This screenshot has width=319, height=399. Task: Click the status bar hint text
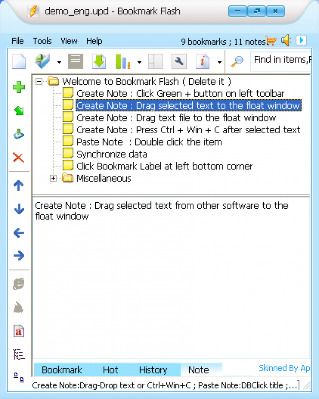pyautogui.click(x=165, y=385)
